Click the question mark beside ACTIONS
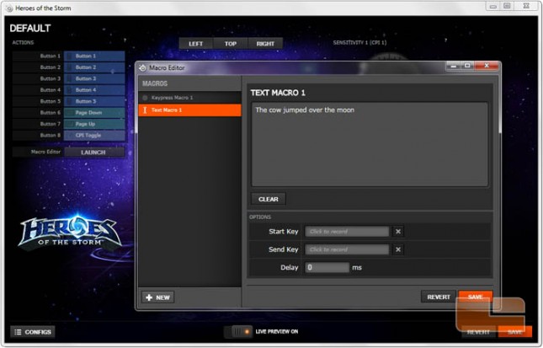The width and height of the screenshot is (543, 348). pos(125,41)
